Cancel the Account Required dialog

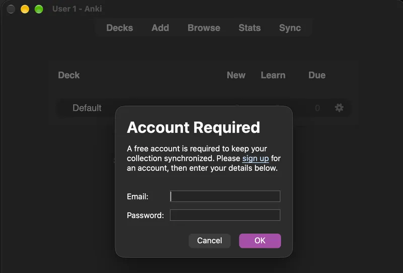(x=210, y=241)
